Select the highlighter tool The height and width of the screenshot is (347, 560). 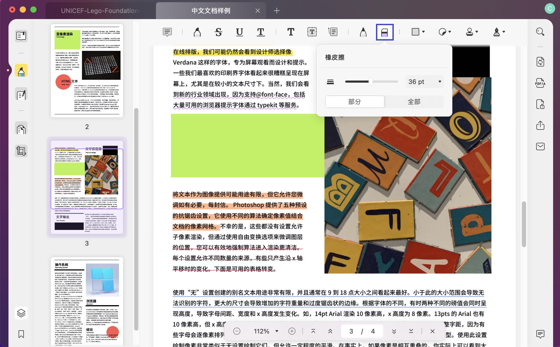(x=197, y=32)
